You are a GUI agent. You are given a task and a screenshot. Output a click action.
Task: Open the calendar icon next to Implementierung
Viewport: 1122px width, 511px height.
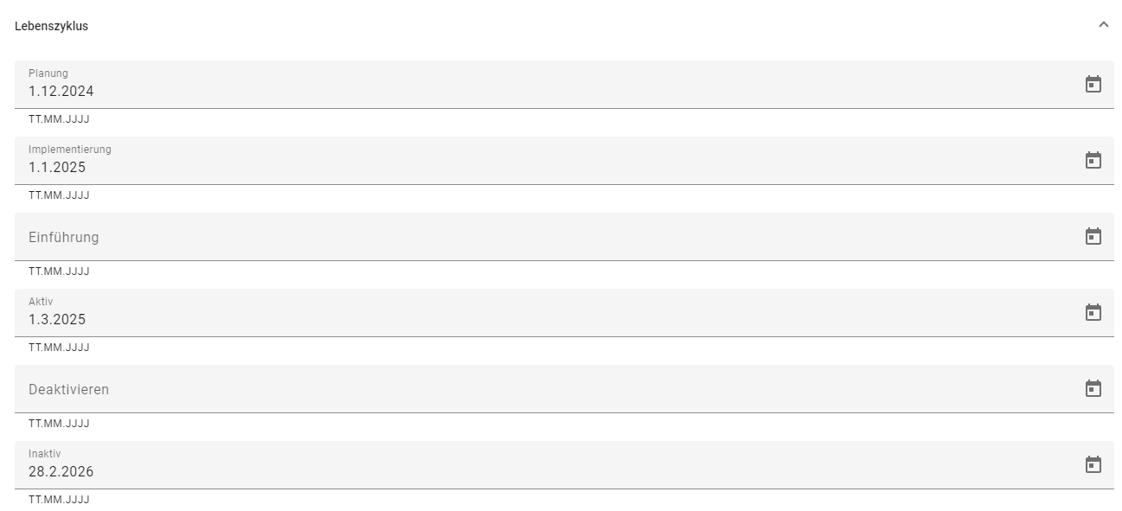coord(1094,159)
